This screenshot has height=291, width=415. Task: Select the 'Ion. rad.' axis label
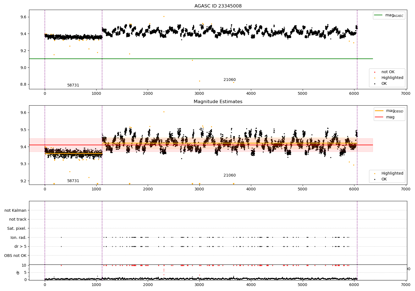click(19, 238)
